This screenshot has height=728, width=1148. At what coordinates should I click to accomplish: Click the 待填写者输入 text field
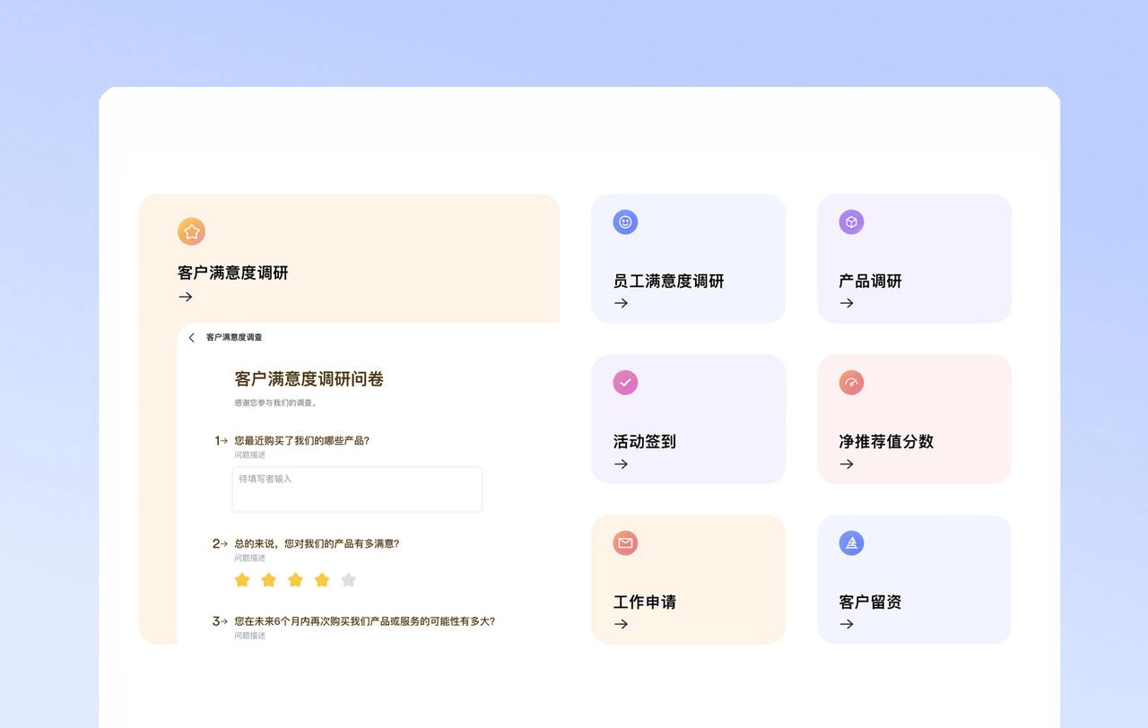pyautogui.click(x=357, y=490)
